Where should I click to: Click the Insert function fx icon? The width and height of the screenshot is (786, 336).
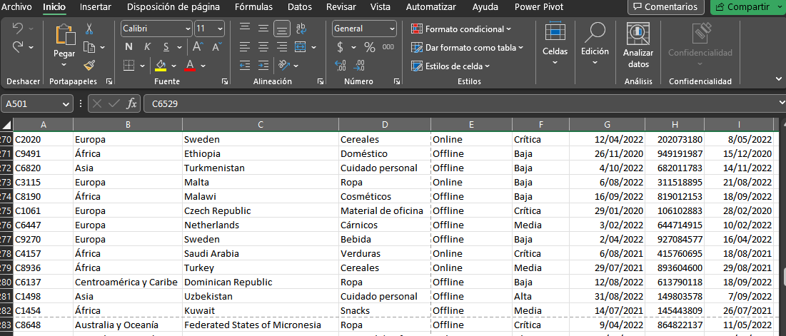click(131, 103)
